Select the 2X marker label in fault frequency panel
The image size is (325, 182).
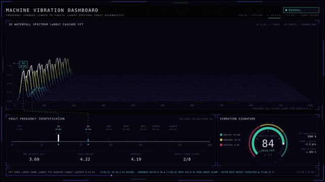(88, 126)
